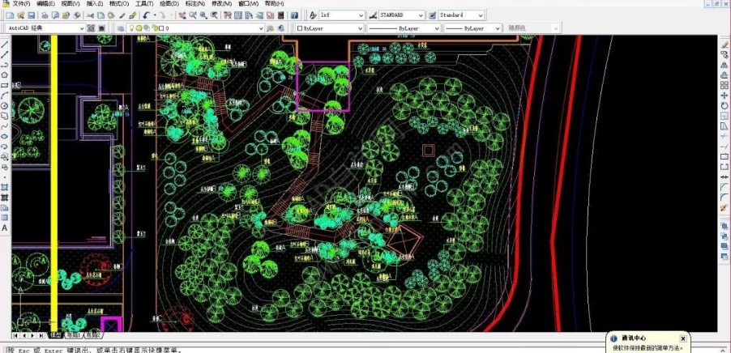Select the Spline draw tool
The image size is (731, 353).
pyautogui.click(x=5, y=125)
